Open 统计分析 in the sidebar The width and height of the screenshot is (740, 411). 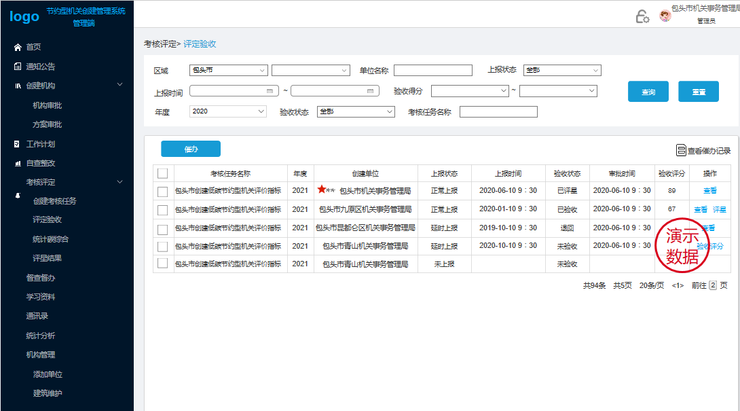41,336
